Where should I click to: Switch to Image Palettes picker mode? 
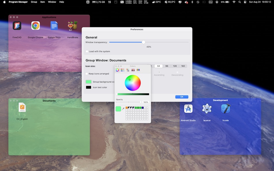click(133, 70)
